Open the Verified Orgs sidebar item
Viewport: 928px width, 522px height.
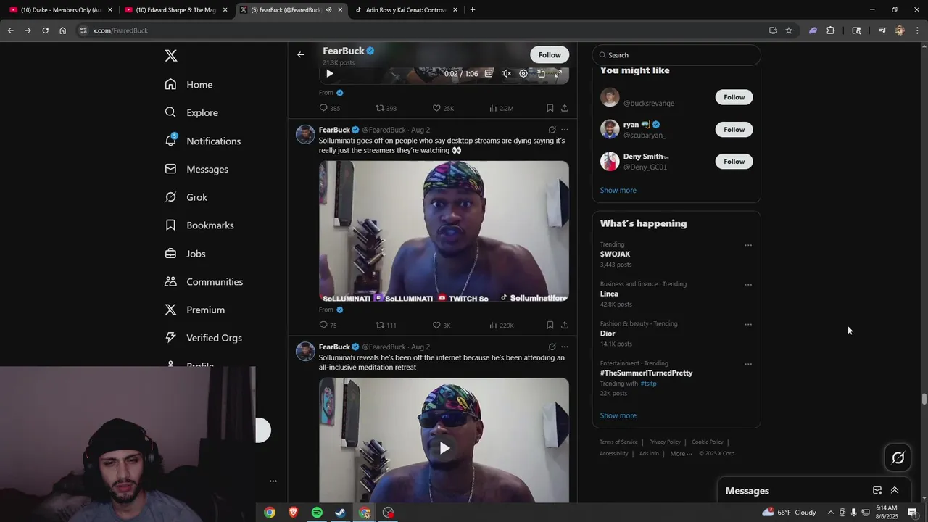pos(203,338)
